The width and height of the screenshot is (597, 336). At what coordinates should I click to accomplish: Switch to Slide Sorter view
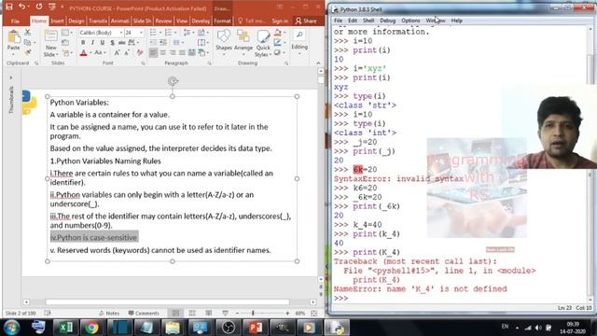[192, 314]
